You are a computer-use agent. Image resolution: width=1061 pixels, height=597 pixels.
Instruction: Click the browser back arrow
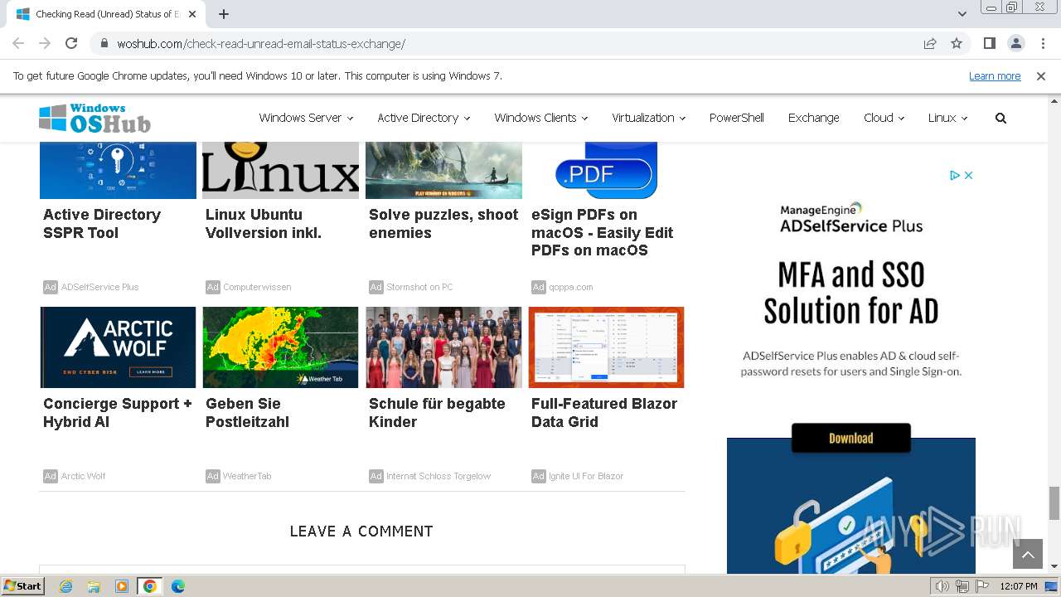[x=18, y=43]
